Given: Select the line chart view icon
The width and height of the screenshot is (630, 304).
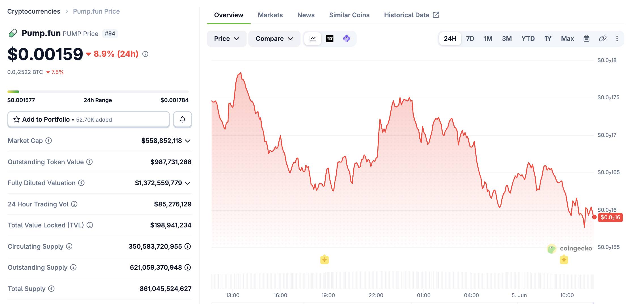Looking at the screenshot, I should click(x=313, y=39).
